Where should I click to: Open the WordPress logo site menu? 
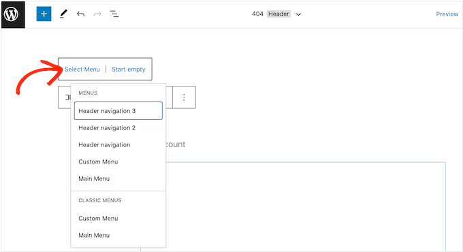click(13, 14)
